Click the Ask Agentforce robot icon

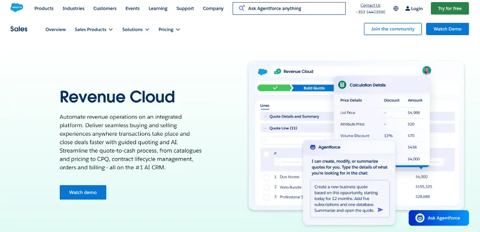coord(420,218)
